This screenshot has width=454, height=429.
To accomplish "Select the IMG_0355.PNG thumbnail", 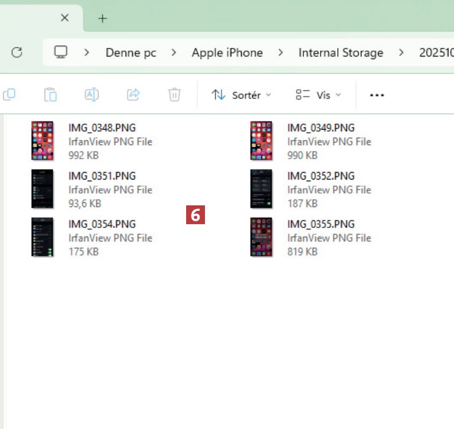I will click(x=261, y=237).
